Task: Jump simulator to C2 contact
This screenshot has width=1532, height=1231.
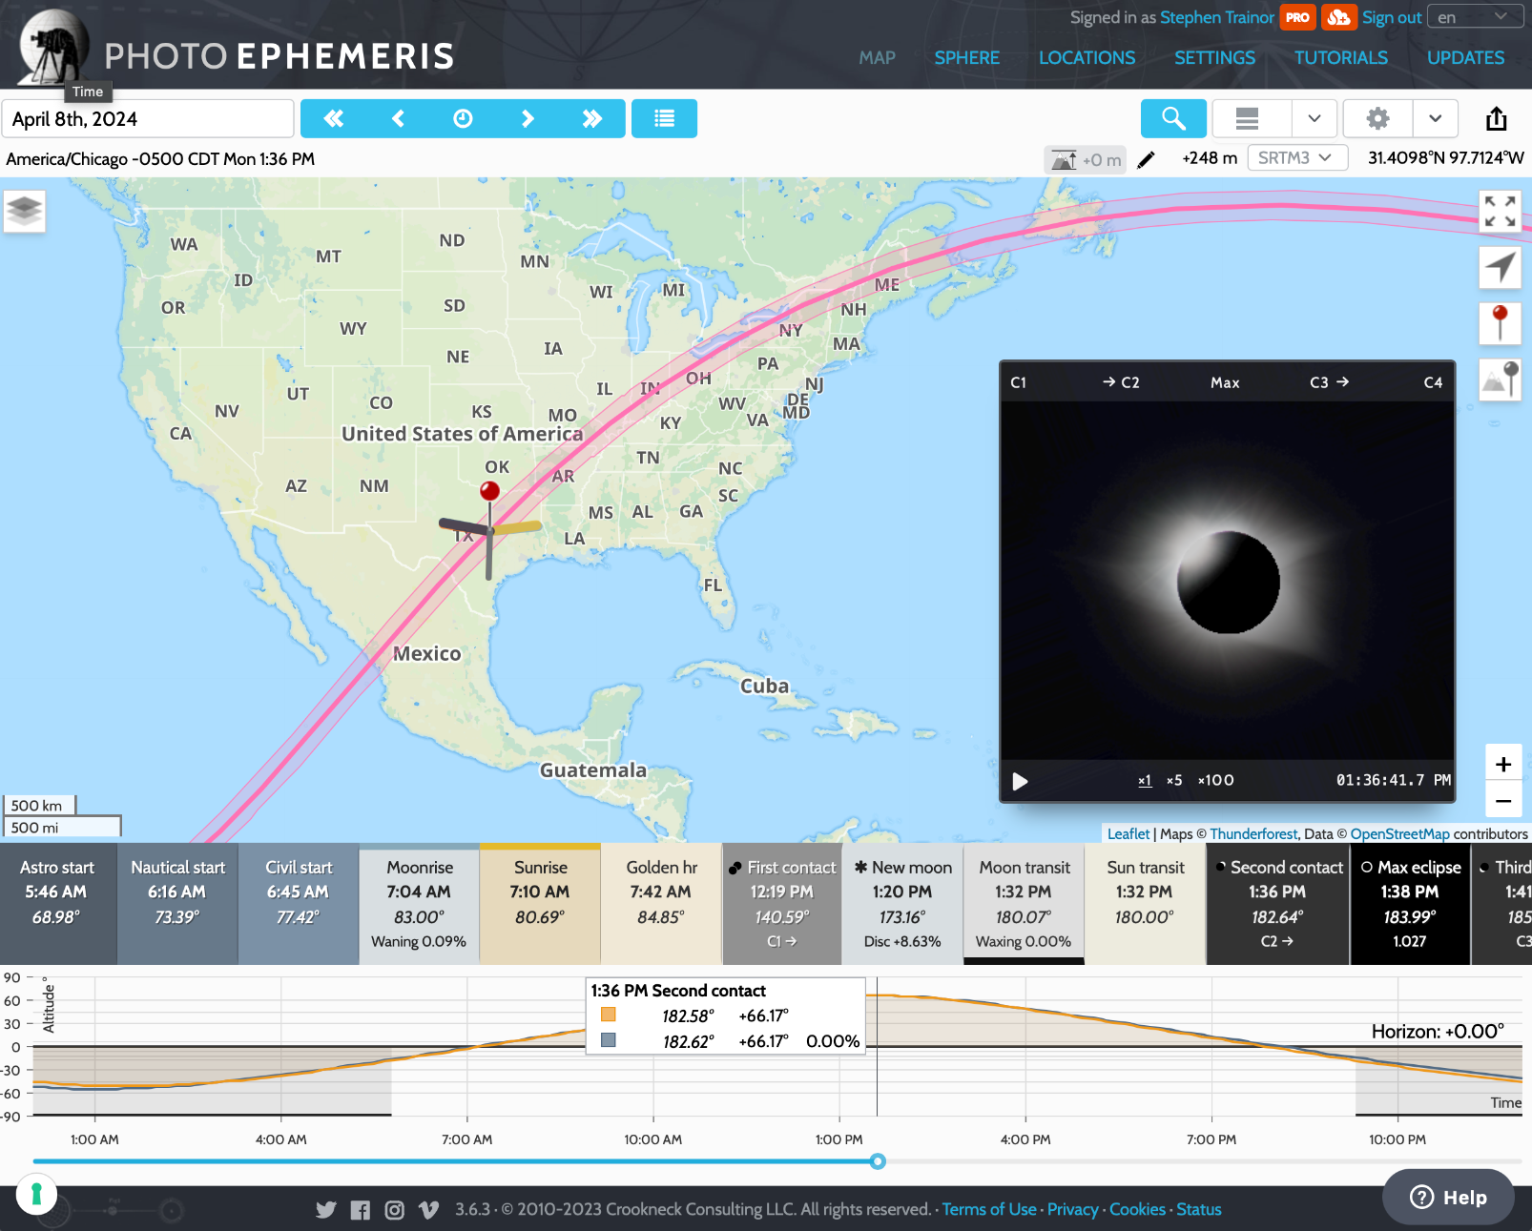Action: coord(1121,382)
